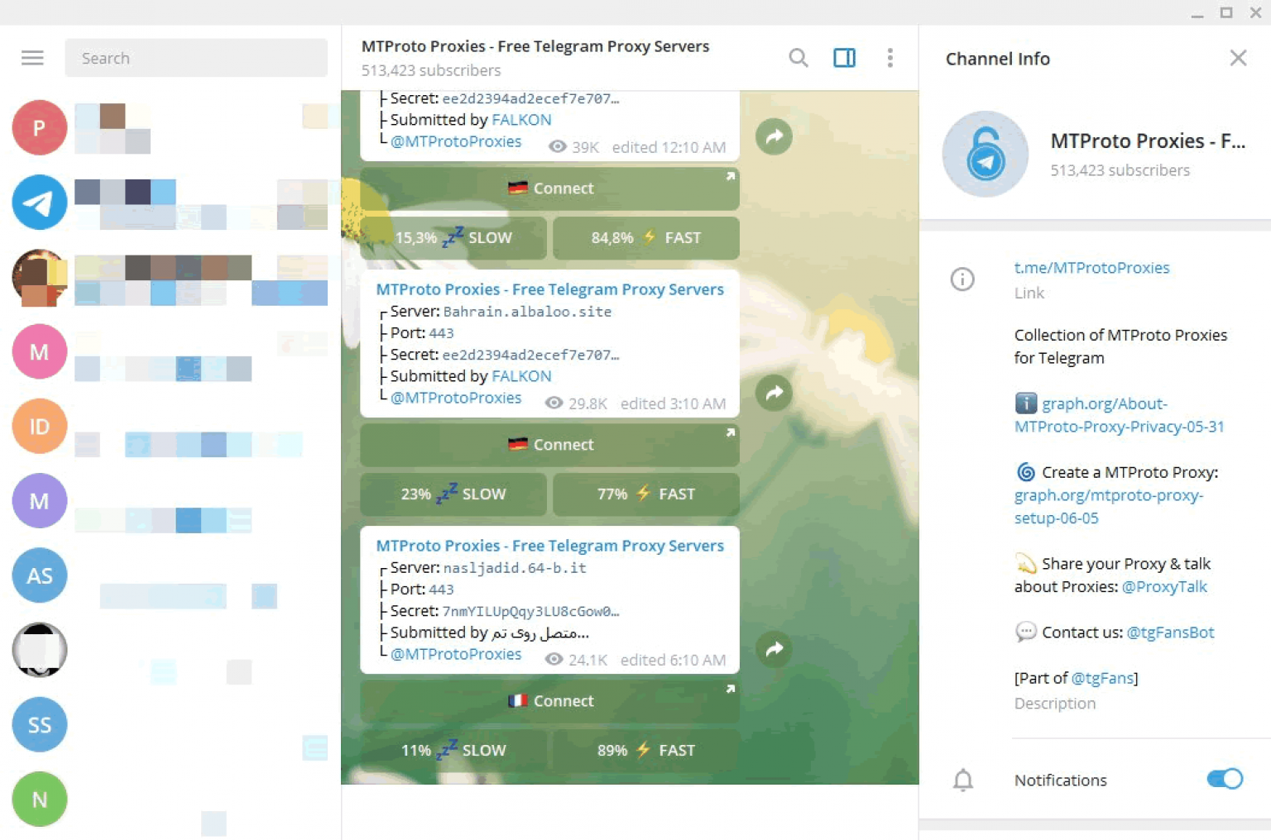Forward the message edited 12:10 AM
Image resolution: width=1271 pixels, height=840 pixels.
pyautogui.click(x=774, y=136)
